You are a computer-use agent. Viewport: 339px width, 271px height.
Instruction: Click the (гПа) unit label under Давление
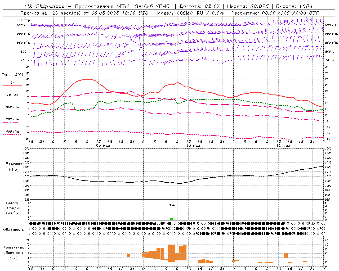point(14,169)
